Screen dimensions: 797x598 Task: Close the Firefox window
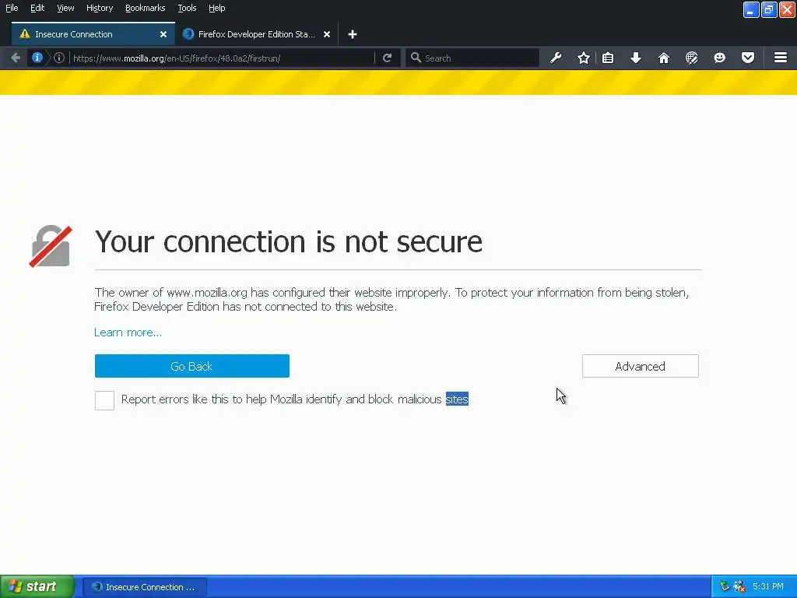pos(787,9)
